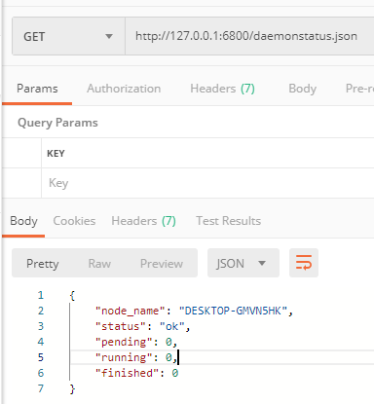Toggle the wrap lines icon button
This screenshot has height=404, width=374.
304,263
